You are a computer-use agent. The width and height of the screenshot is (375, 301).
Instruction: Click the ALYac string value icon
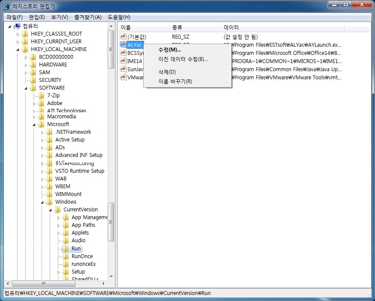point(123,45)
